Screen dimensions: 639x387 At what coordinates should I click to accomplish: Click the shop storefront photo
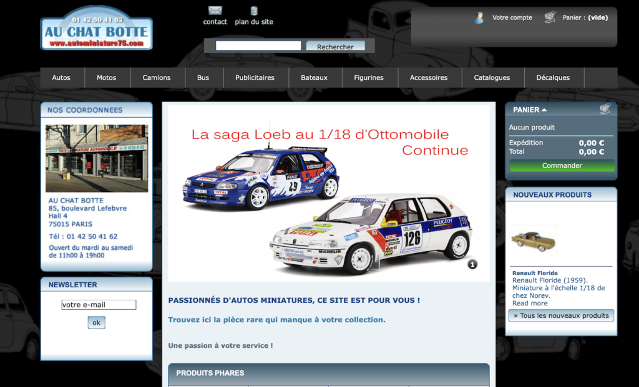point(97,158)
